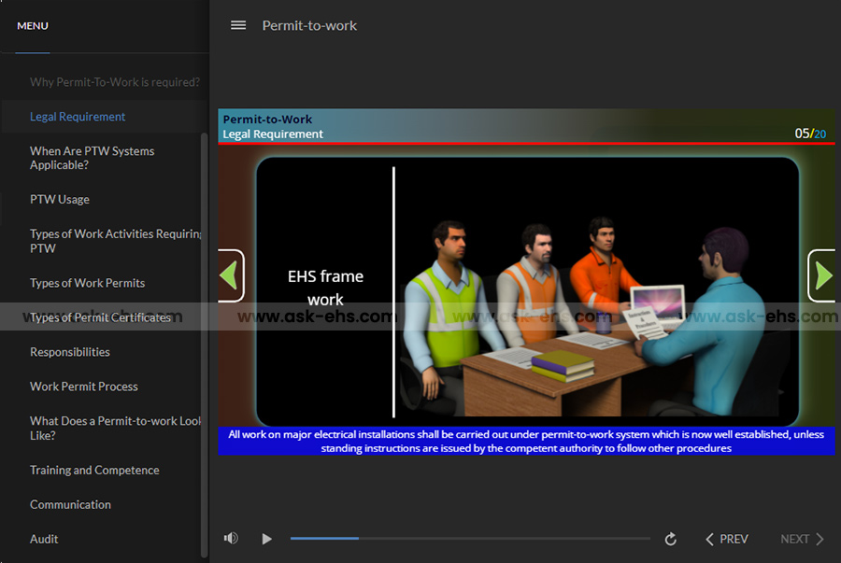Open Work Permit Process lesson
Image resolution: width=841 pixels, height=563 pixels.
click(x=84, y=387)
